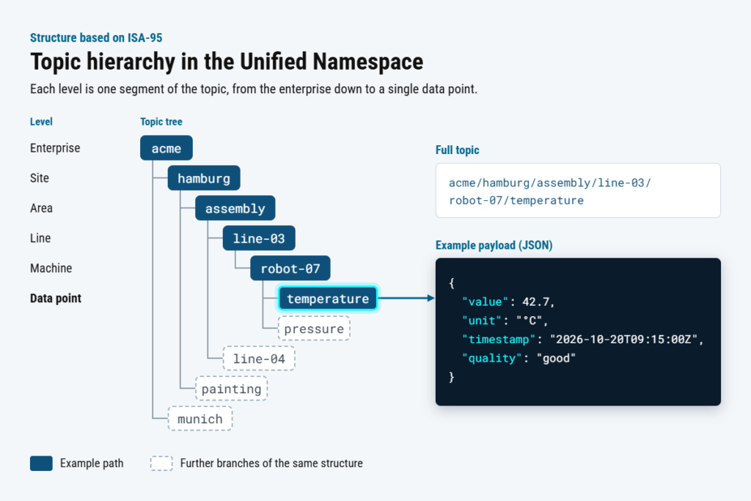Click the 'Topic hierarchy in the Unified Namespace' title

pyautogui.click(x=227, y=62)
